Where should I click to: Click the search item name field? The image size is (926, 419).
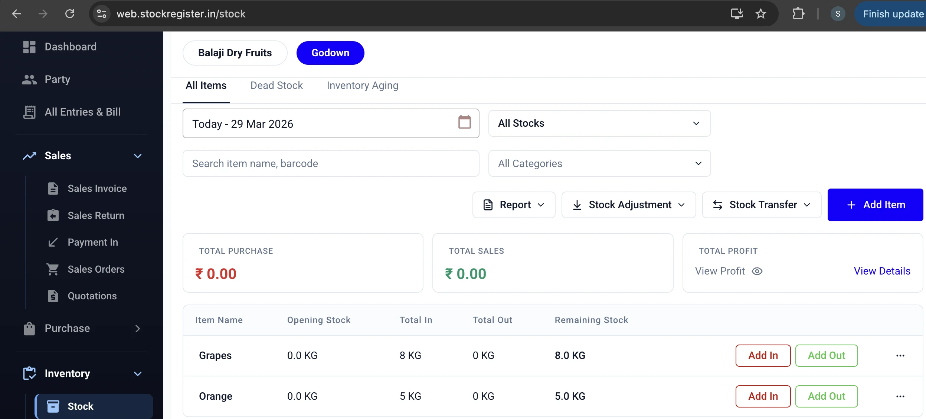[x=330, y=163]
